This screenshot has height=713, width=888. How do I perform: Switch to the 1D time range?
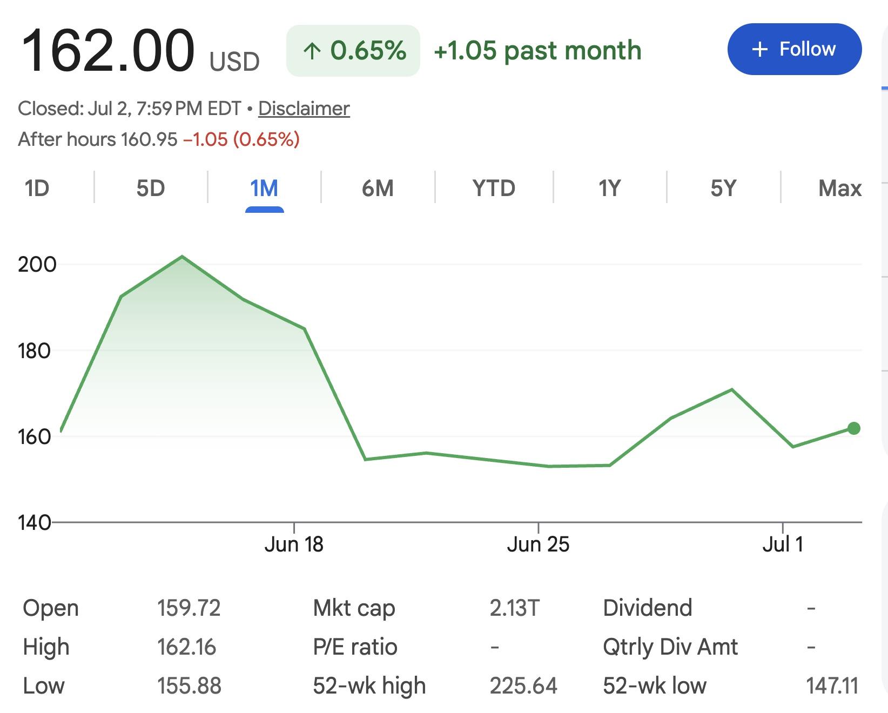pos(37,188)
